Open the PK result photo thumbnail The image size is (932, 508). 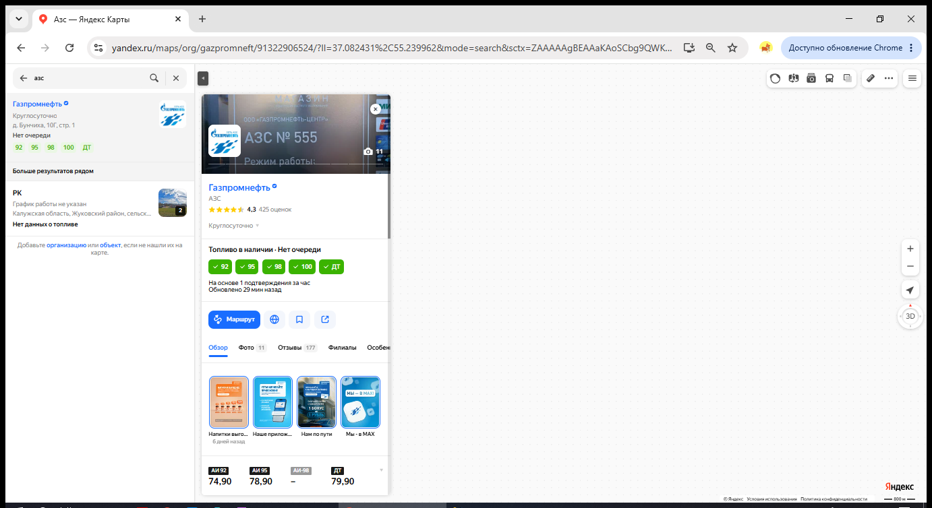pyautogui.click(x=172, y=203)
